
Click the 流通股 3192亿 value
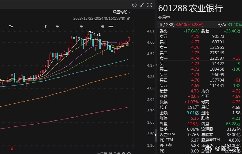click(233, 129)
